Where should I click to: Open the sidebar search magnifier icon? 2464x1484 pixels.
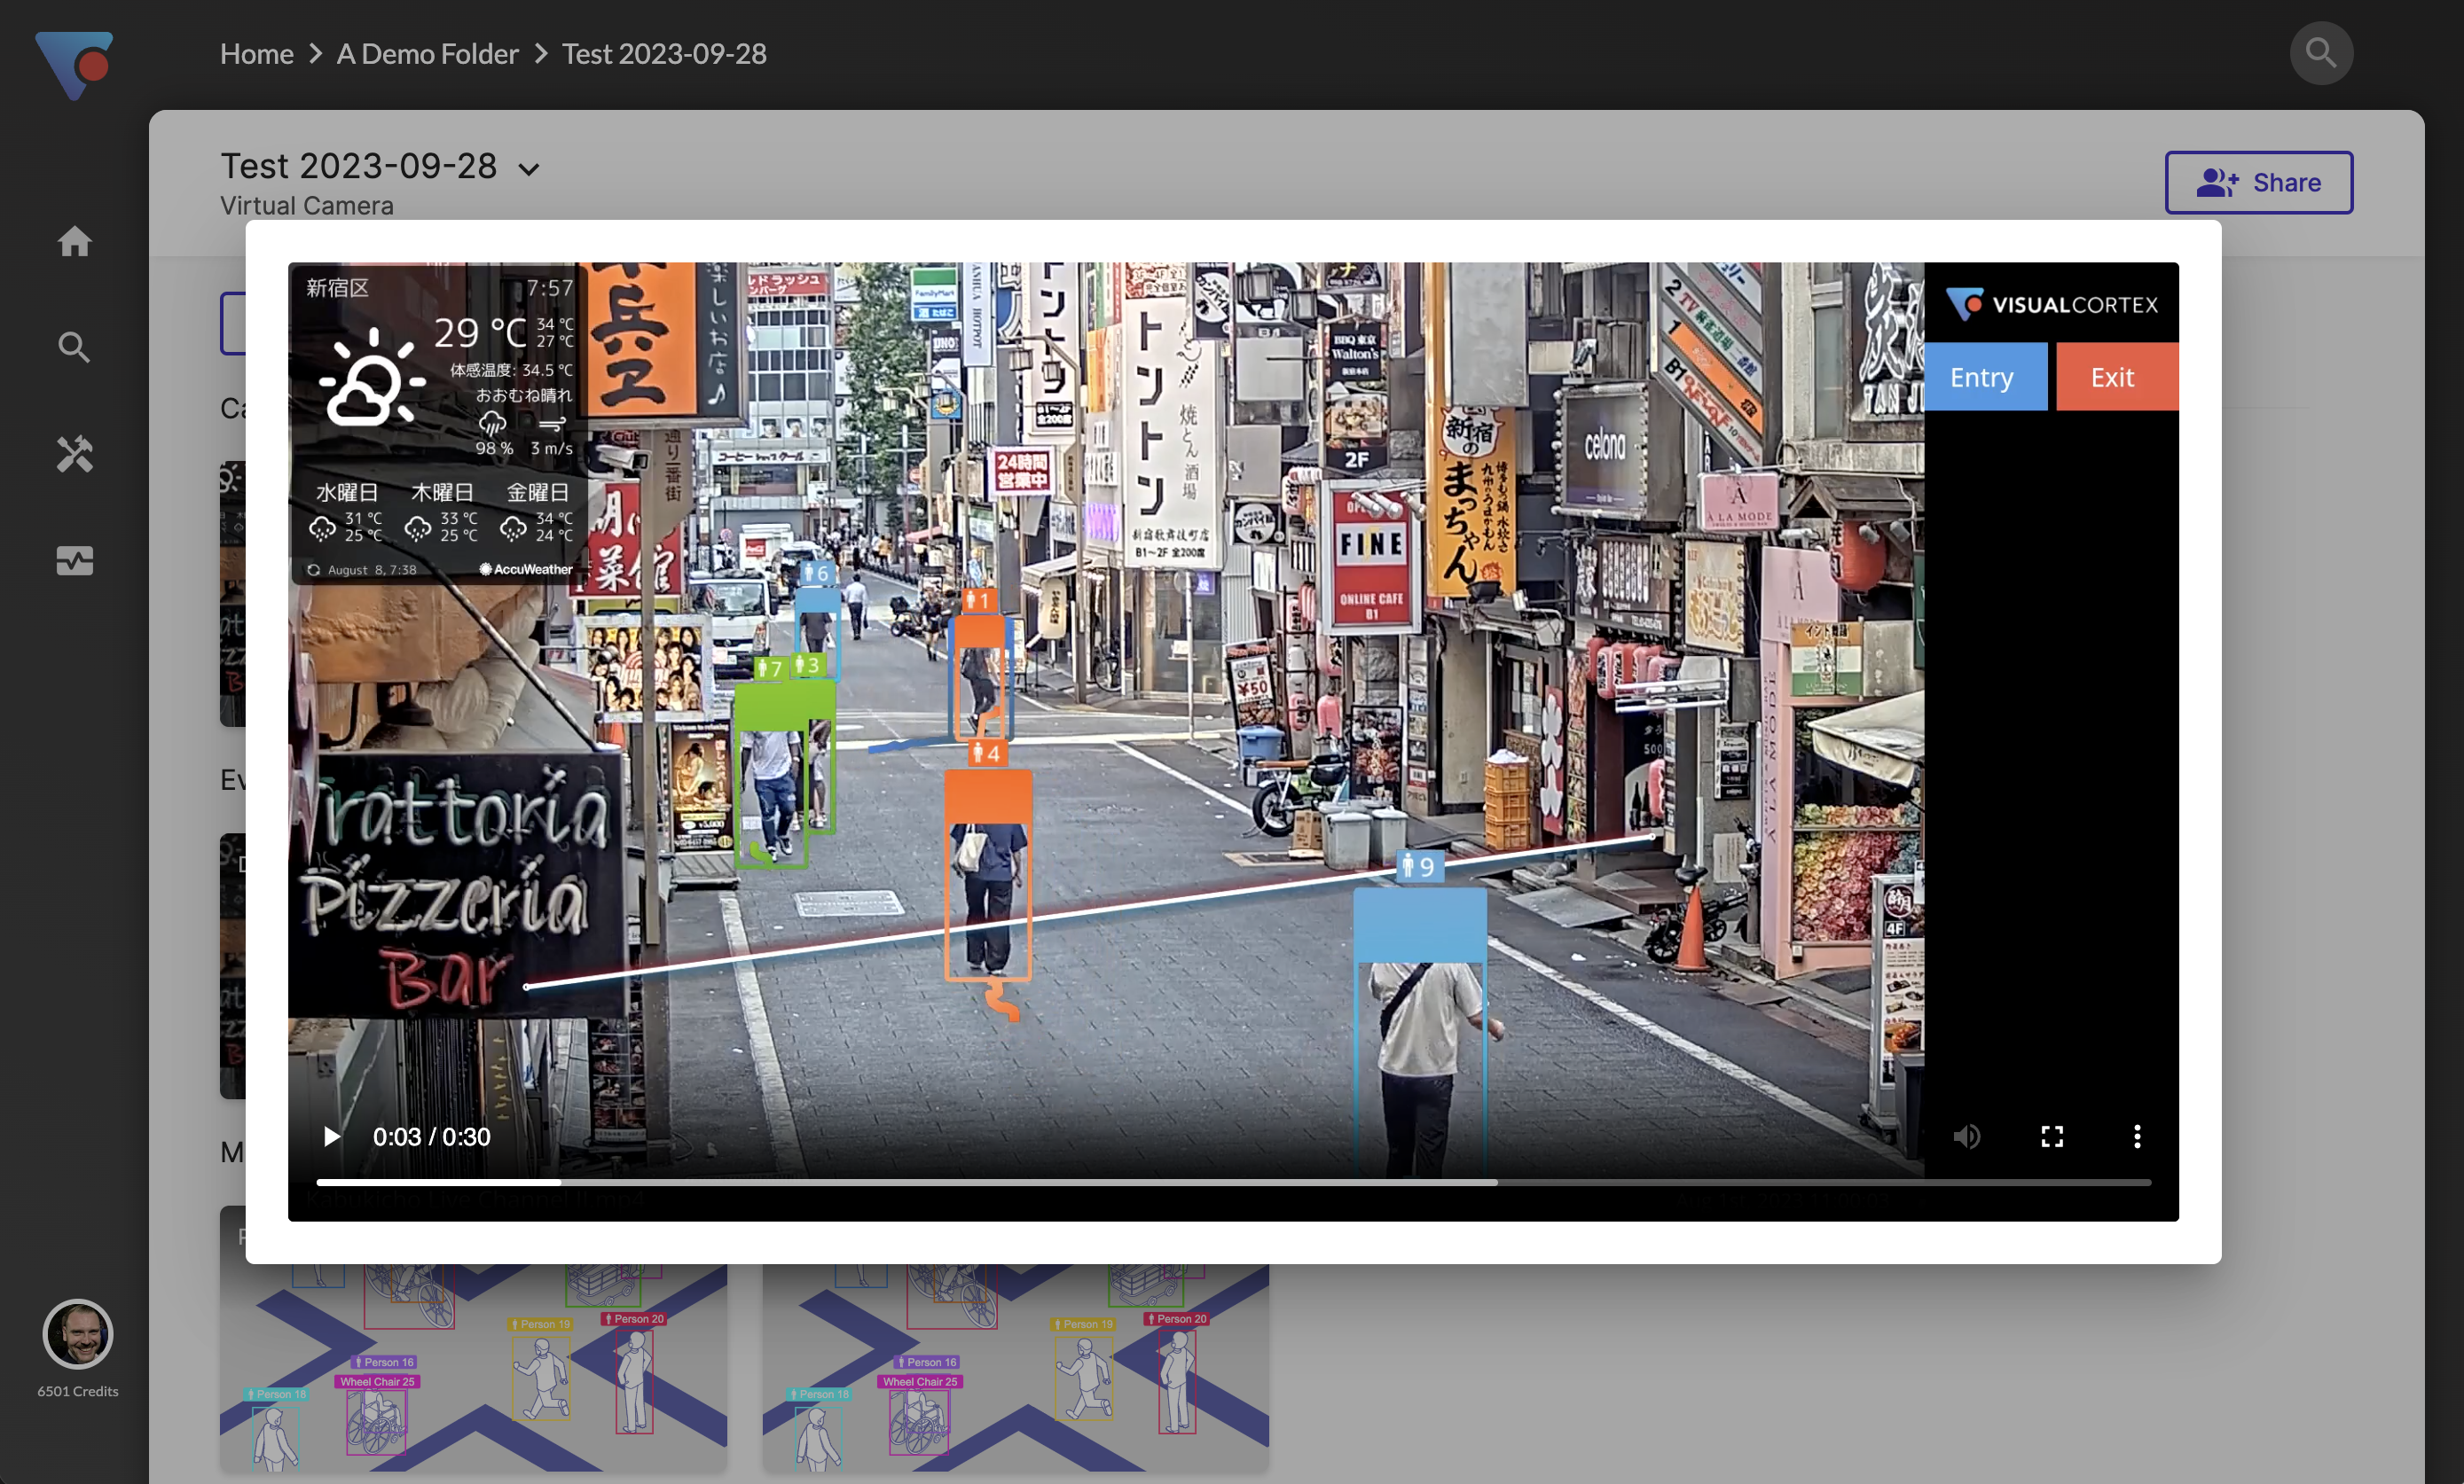(75, 348)
